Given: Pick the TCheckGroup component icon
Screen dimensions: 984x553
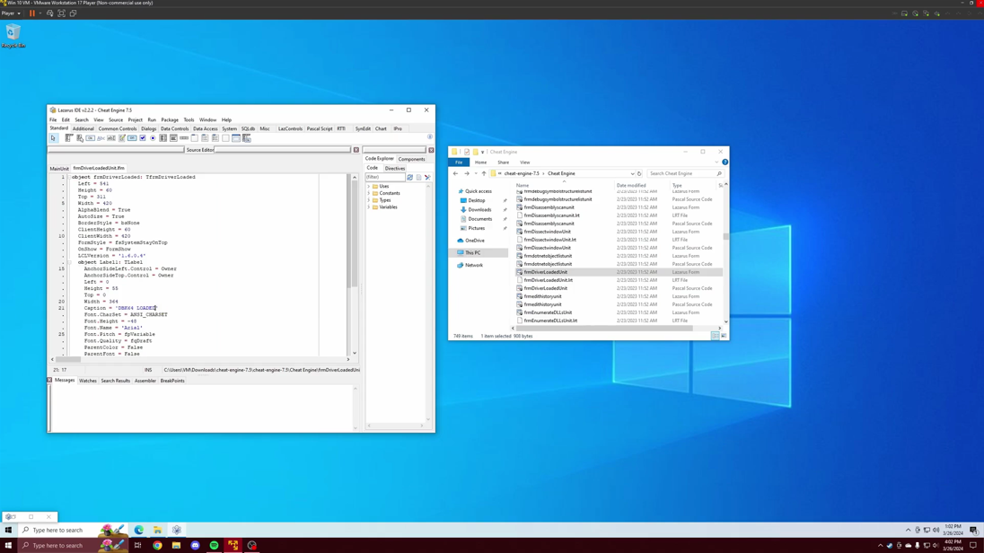Looking at the screenshot, I should 215,138.
